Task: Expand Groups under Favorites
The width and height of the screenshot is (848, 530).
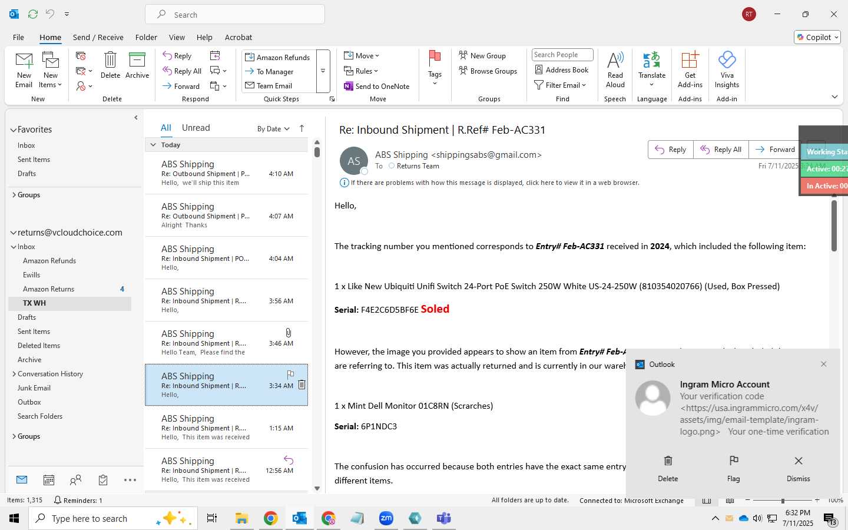Action: [14, 195]
